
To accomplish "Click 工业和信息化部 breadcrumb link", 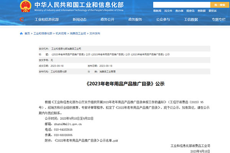I will pyautogui.click(x=43, y=34).
